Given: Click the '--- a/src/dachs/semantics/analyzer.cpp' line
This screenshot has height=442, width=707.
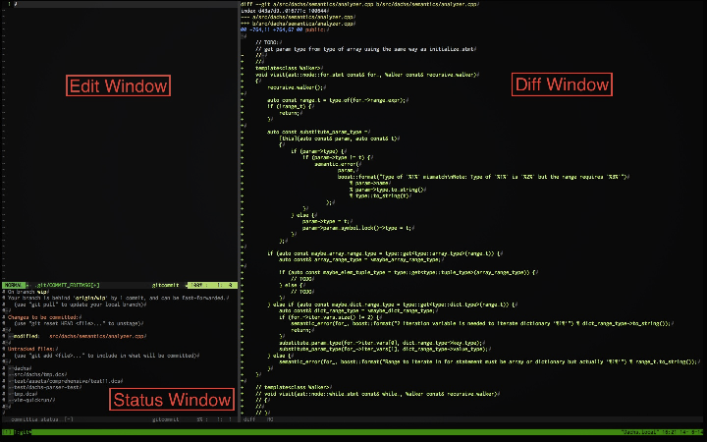Looking at the screenshot, I should [299, 17].
